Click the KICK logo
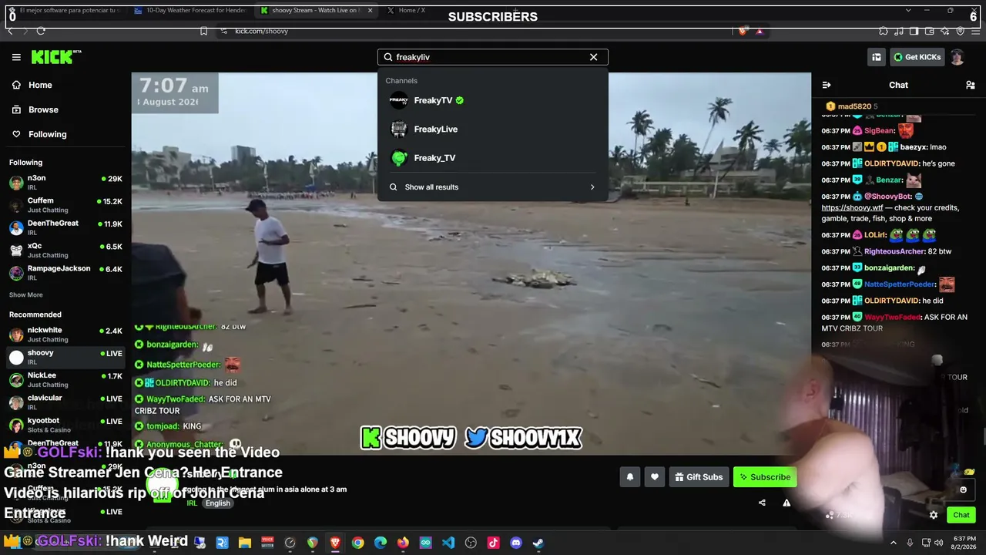Image resolution: width=986 pixels, height=555 pixels. coord(55,57)
